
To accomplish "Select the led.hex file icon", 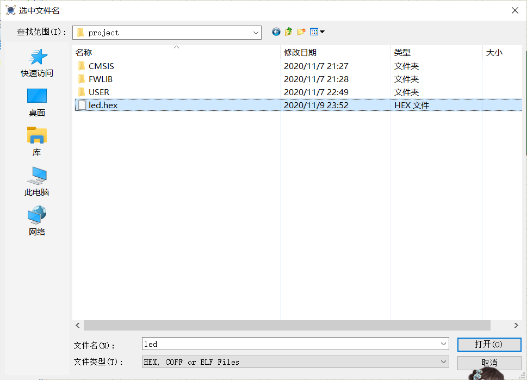I will pyautogui.click(x=82, y=105).
